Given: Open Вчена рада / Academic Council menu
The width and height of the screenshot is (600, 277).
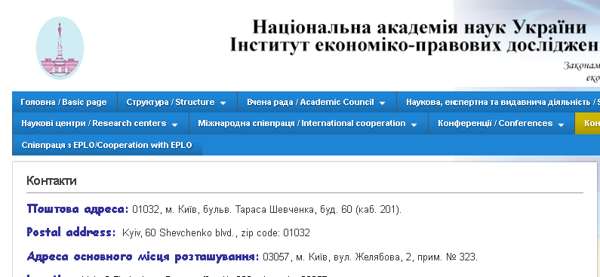Looking at the screenshot, I should (316, 102).
